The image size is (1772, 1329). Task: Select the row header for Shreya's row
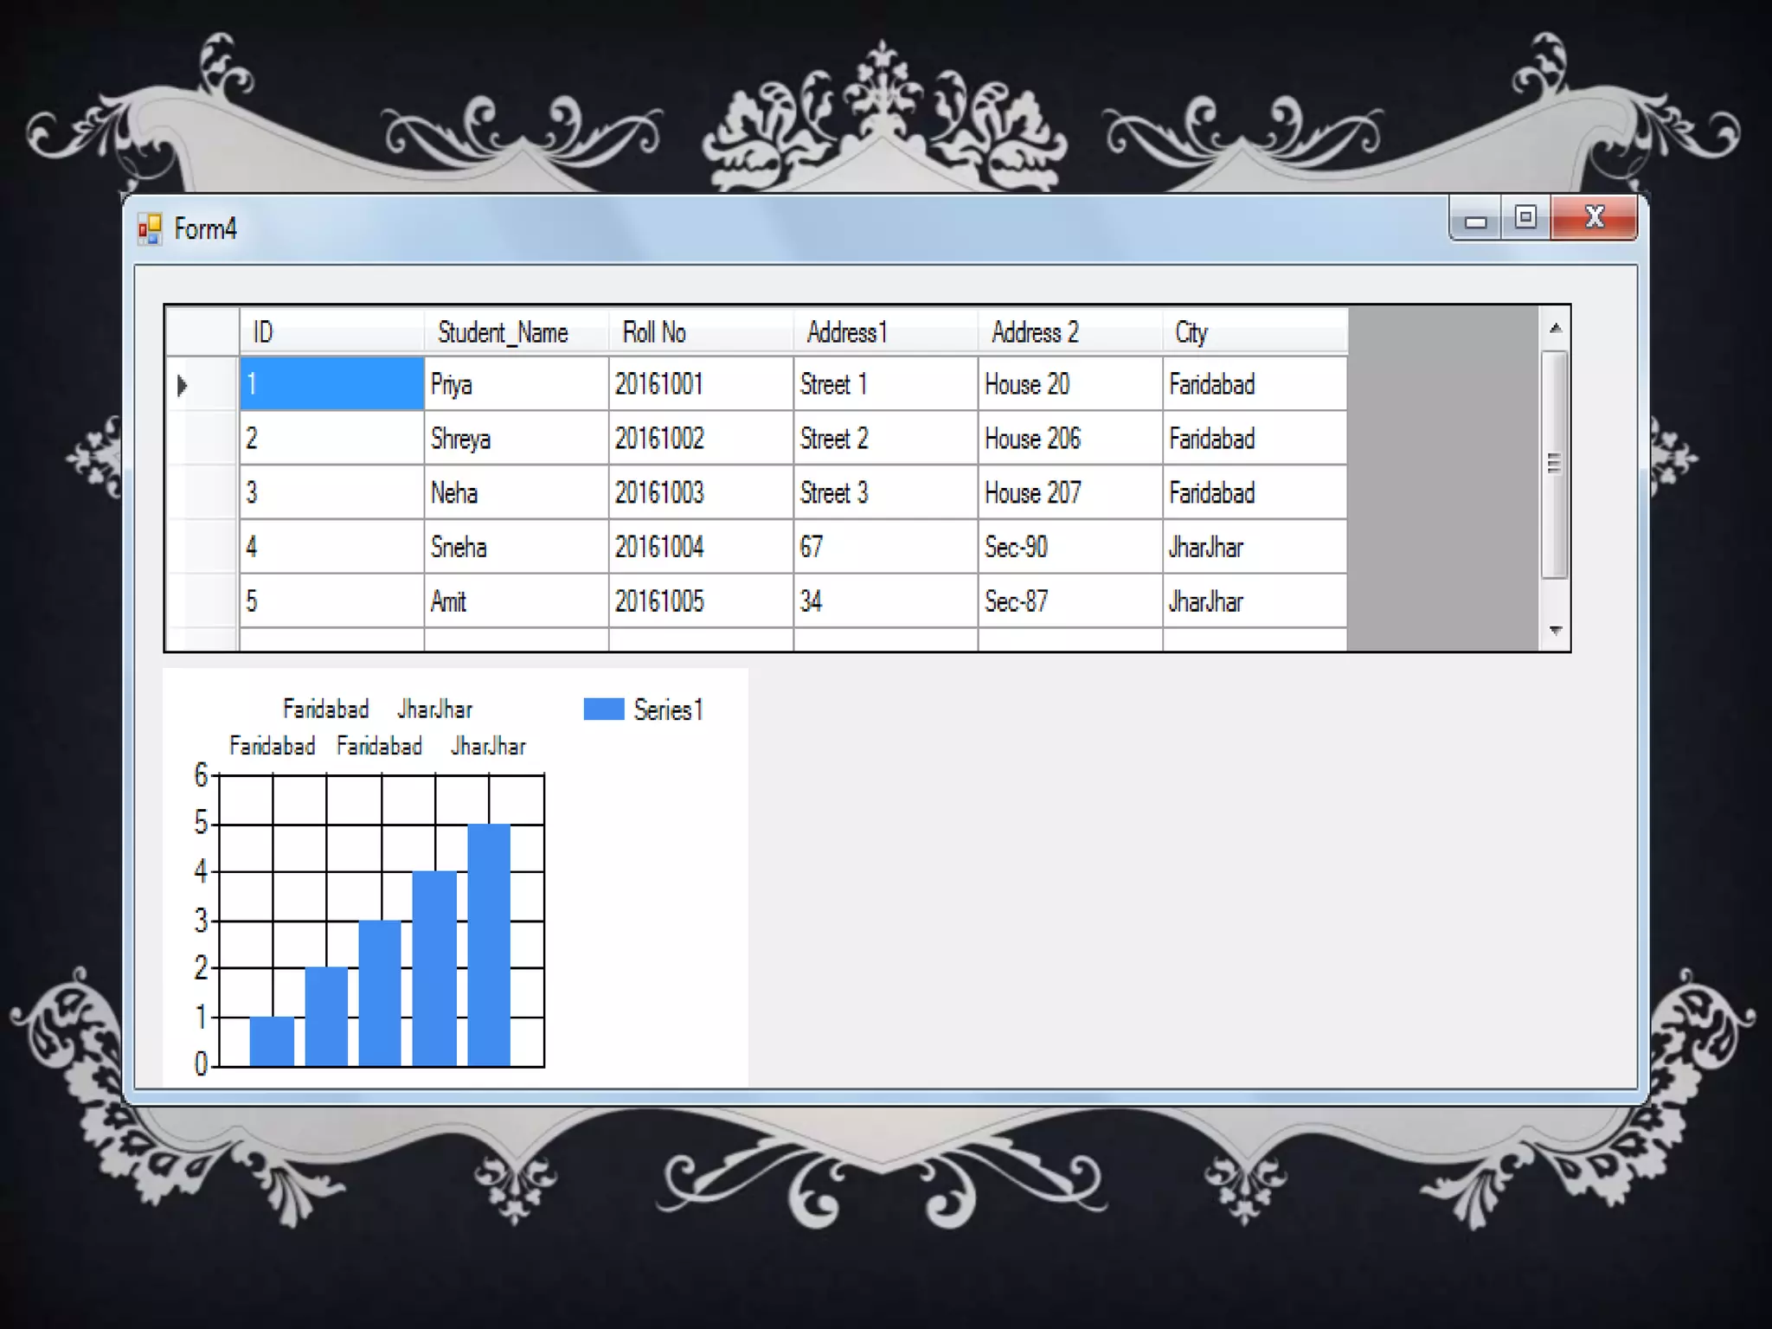[202, 439]
